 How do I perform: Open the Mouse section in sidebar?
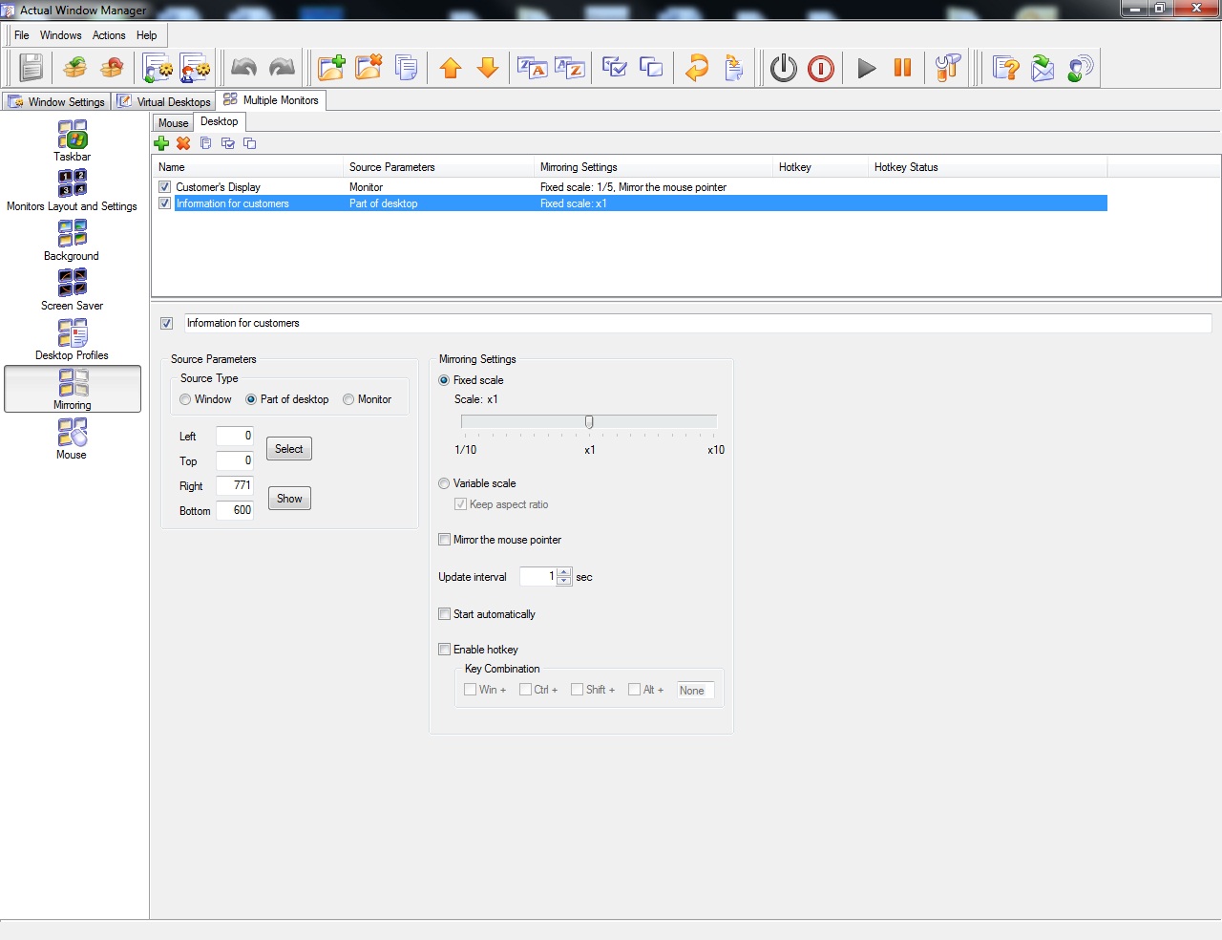(72, 438)
